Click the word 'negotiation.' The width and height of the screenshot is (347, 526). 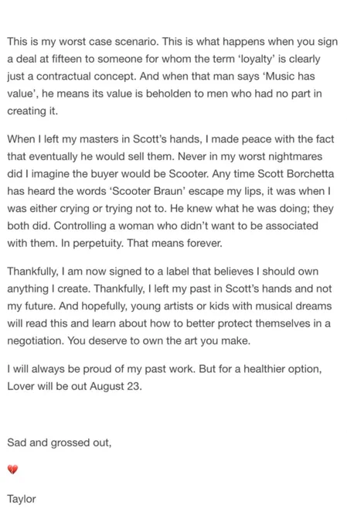(36, 341)
